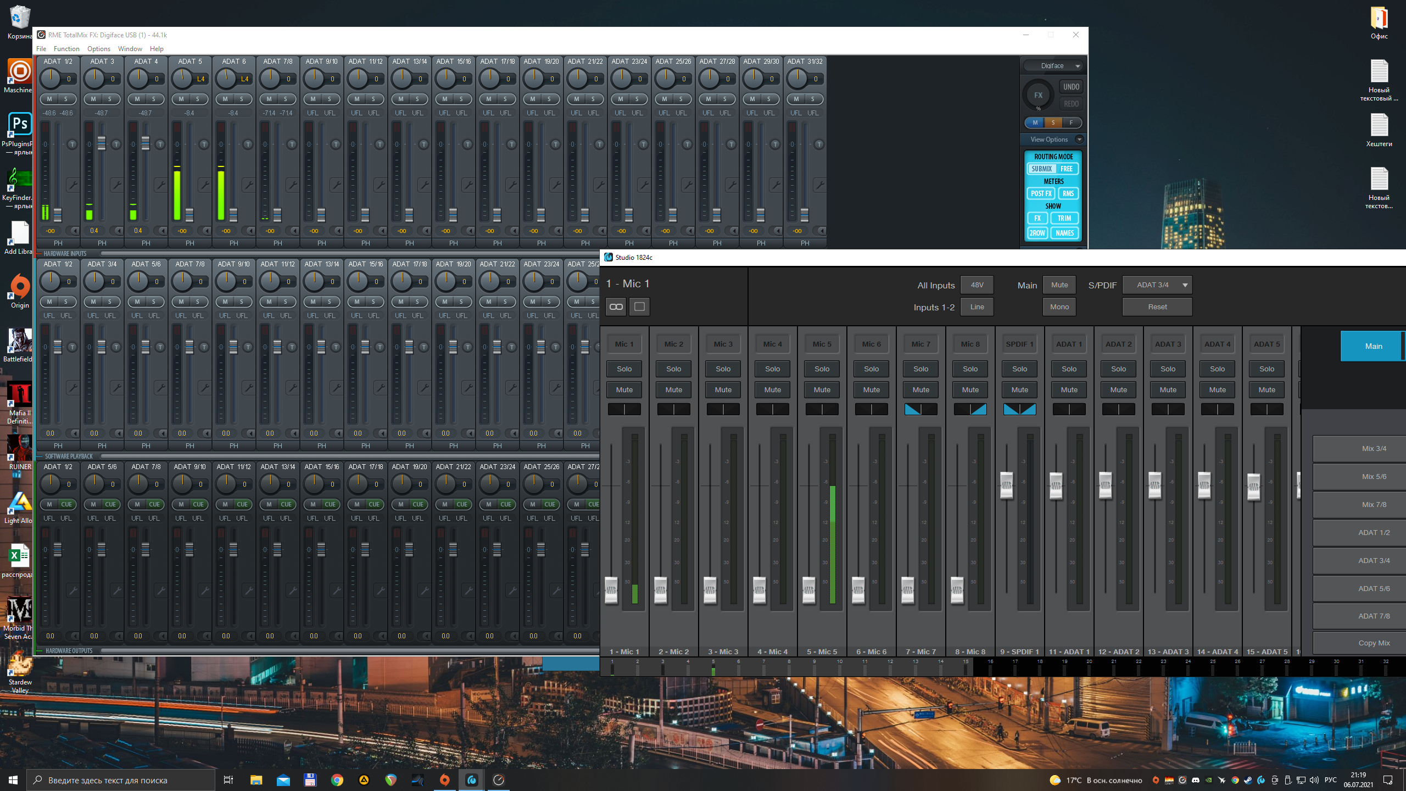Open the Digiface device dropdown
Viewport: 1406px width, 791px height.
coord(1053,66)
